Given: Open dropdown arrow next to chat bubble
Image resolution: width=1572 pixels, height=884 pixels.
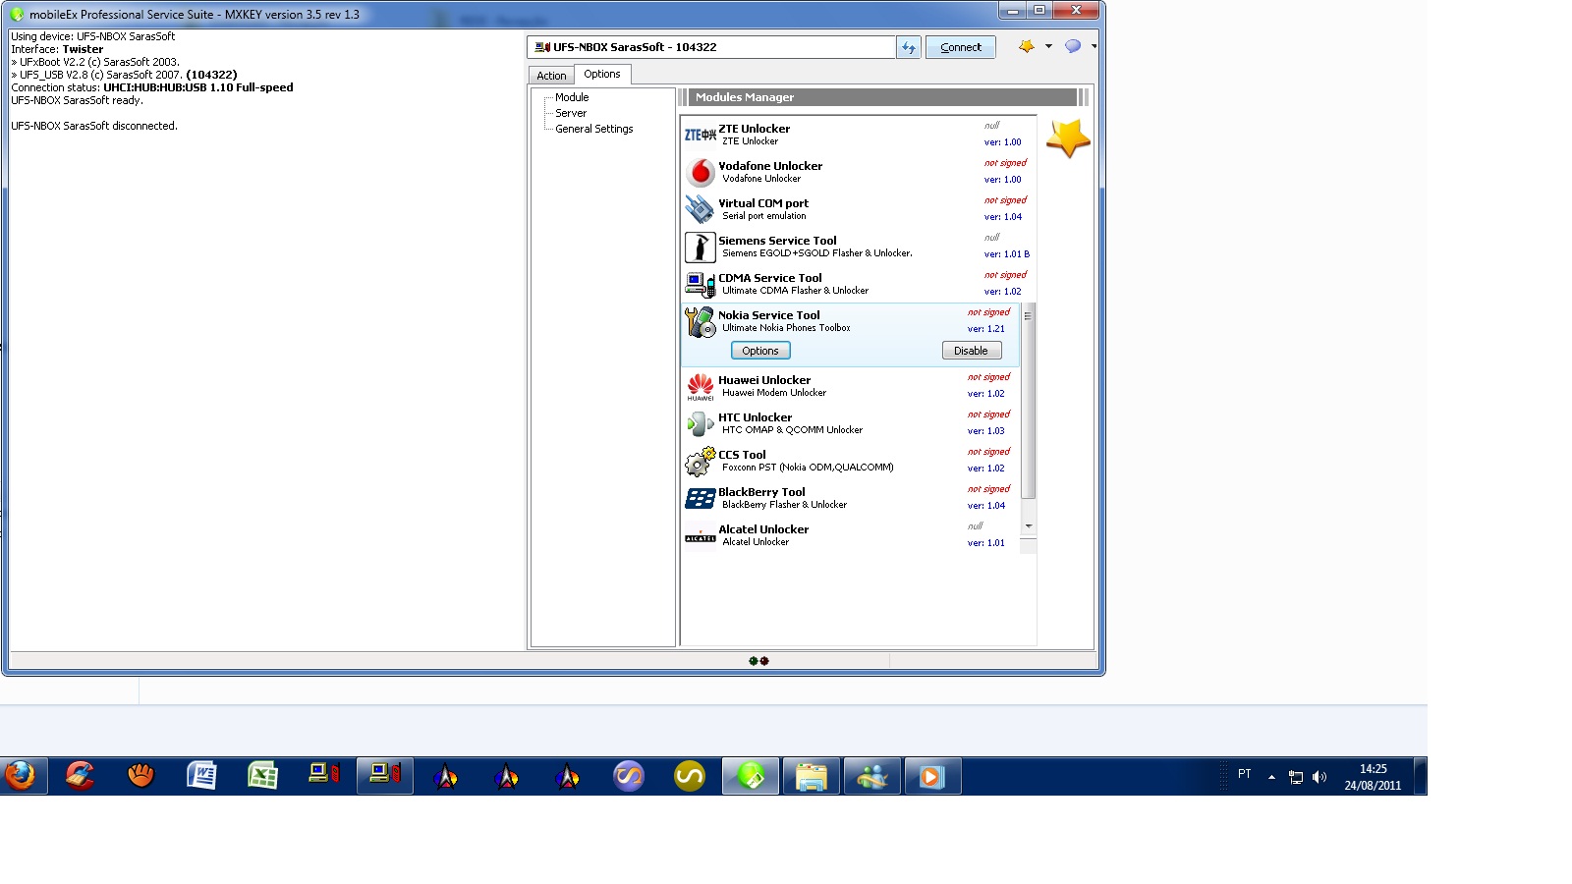Looking at the screenshot, I should pyautogui.click(x=1094, y=46).
